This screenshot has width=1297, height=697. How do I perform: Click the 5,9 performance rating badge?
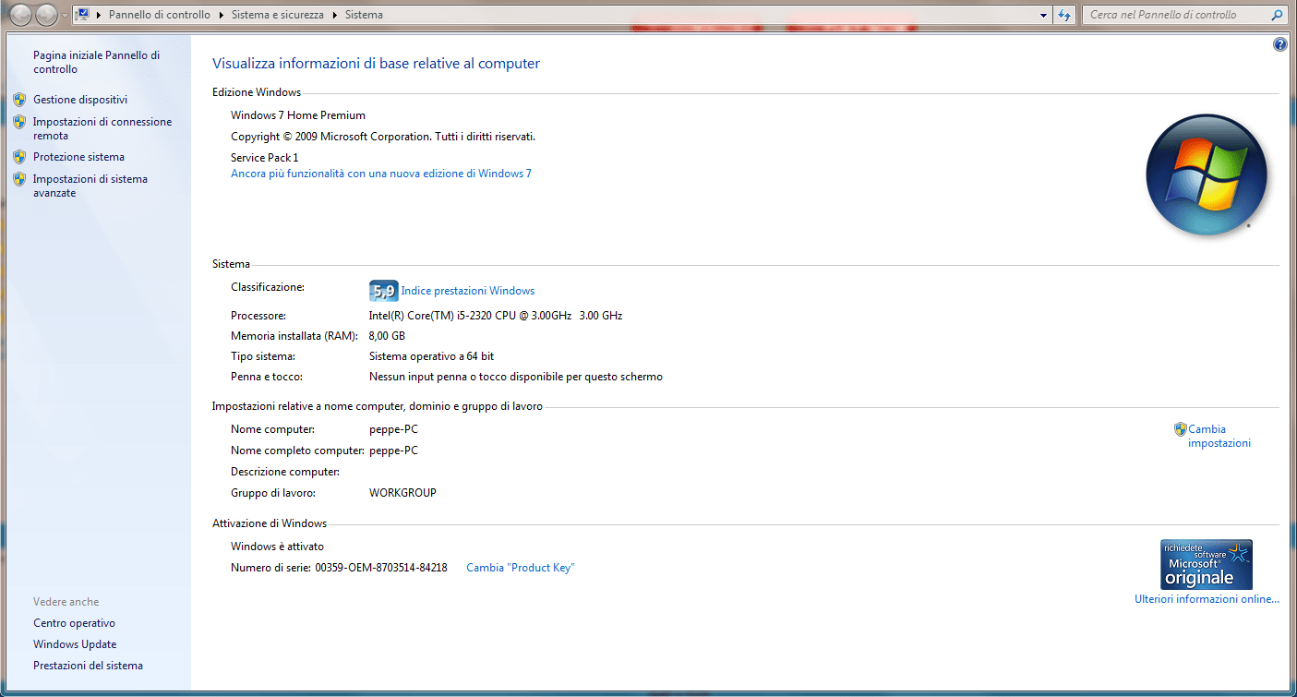point(383,291)
